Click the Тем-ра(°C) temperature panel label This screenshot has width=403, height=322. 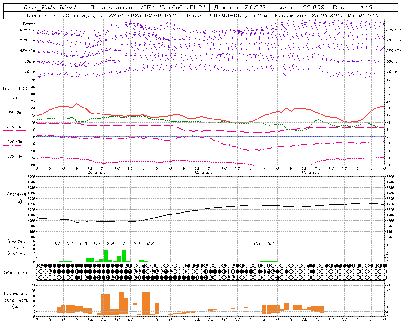tap(15, 89)
